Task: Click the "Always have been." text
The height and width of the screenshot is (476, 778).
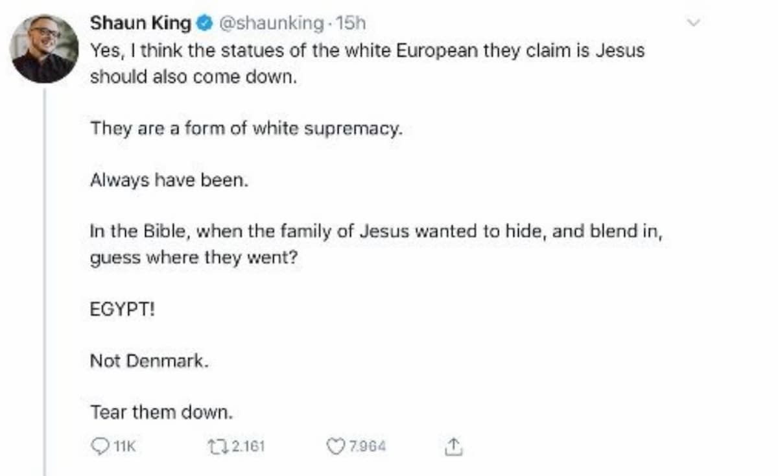Action: 169,180
